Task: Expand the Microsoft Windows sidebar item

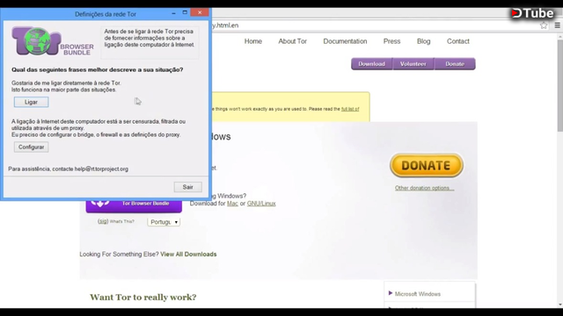Action: pyautogui.click(x=417, y=294)
